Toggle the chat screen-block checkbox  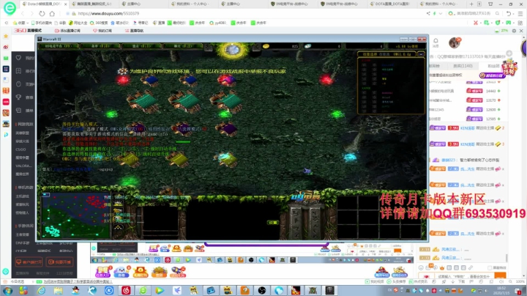[x=490, y=267]
